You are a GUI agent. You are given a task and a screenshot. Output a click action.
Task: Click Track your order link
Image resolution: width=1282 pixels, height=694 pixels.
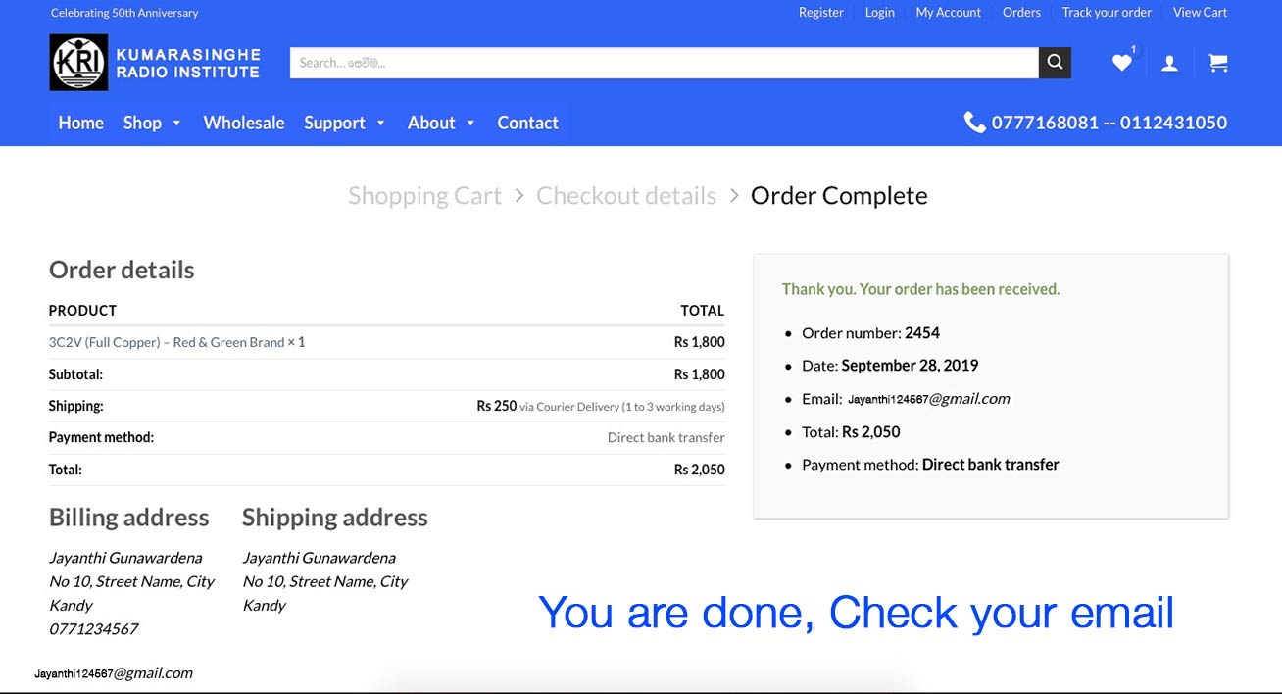point(1107,13)
